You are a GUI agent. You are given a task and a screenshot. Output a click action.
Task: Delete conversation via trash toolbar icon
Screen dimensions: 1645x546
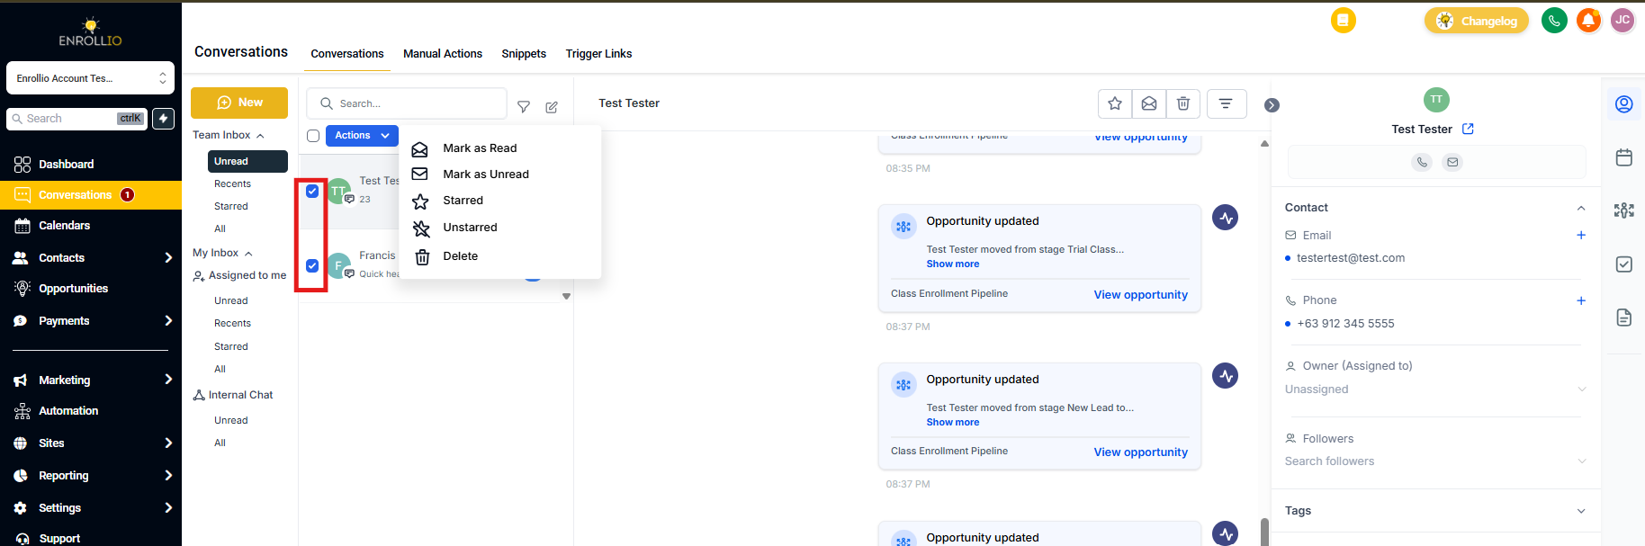tap(1183, 103)
